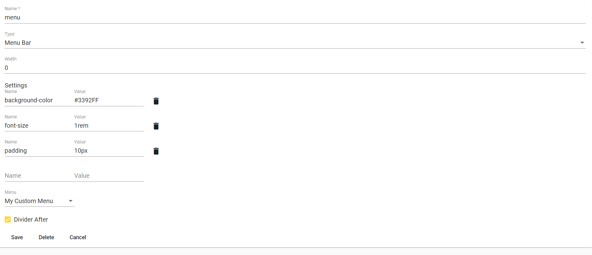The width and height of the screenshot is (592, 255).
Task: Open the Type dropdown arrow
Action: 582,43
